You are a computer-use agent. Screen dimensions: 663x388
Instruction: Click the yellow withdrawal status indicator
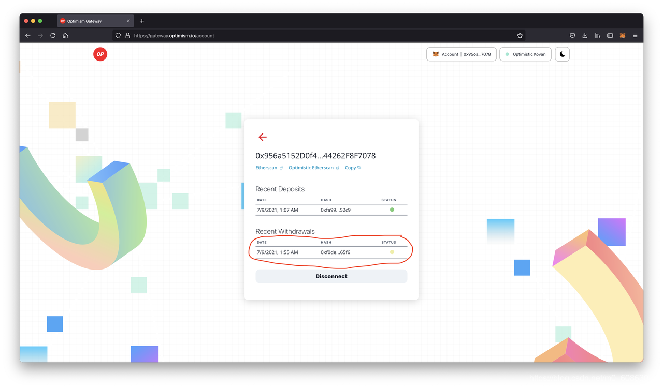click(x=392, y=252)
